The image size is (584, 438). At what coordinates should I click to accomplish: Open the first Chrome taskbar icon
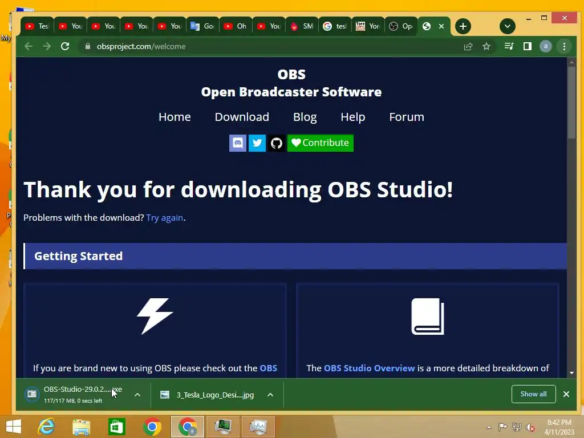152,427
